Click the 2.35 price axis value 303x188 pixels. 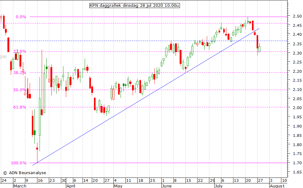[x=297, y=44]
